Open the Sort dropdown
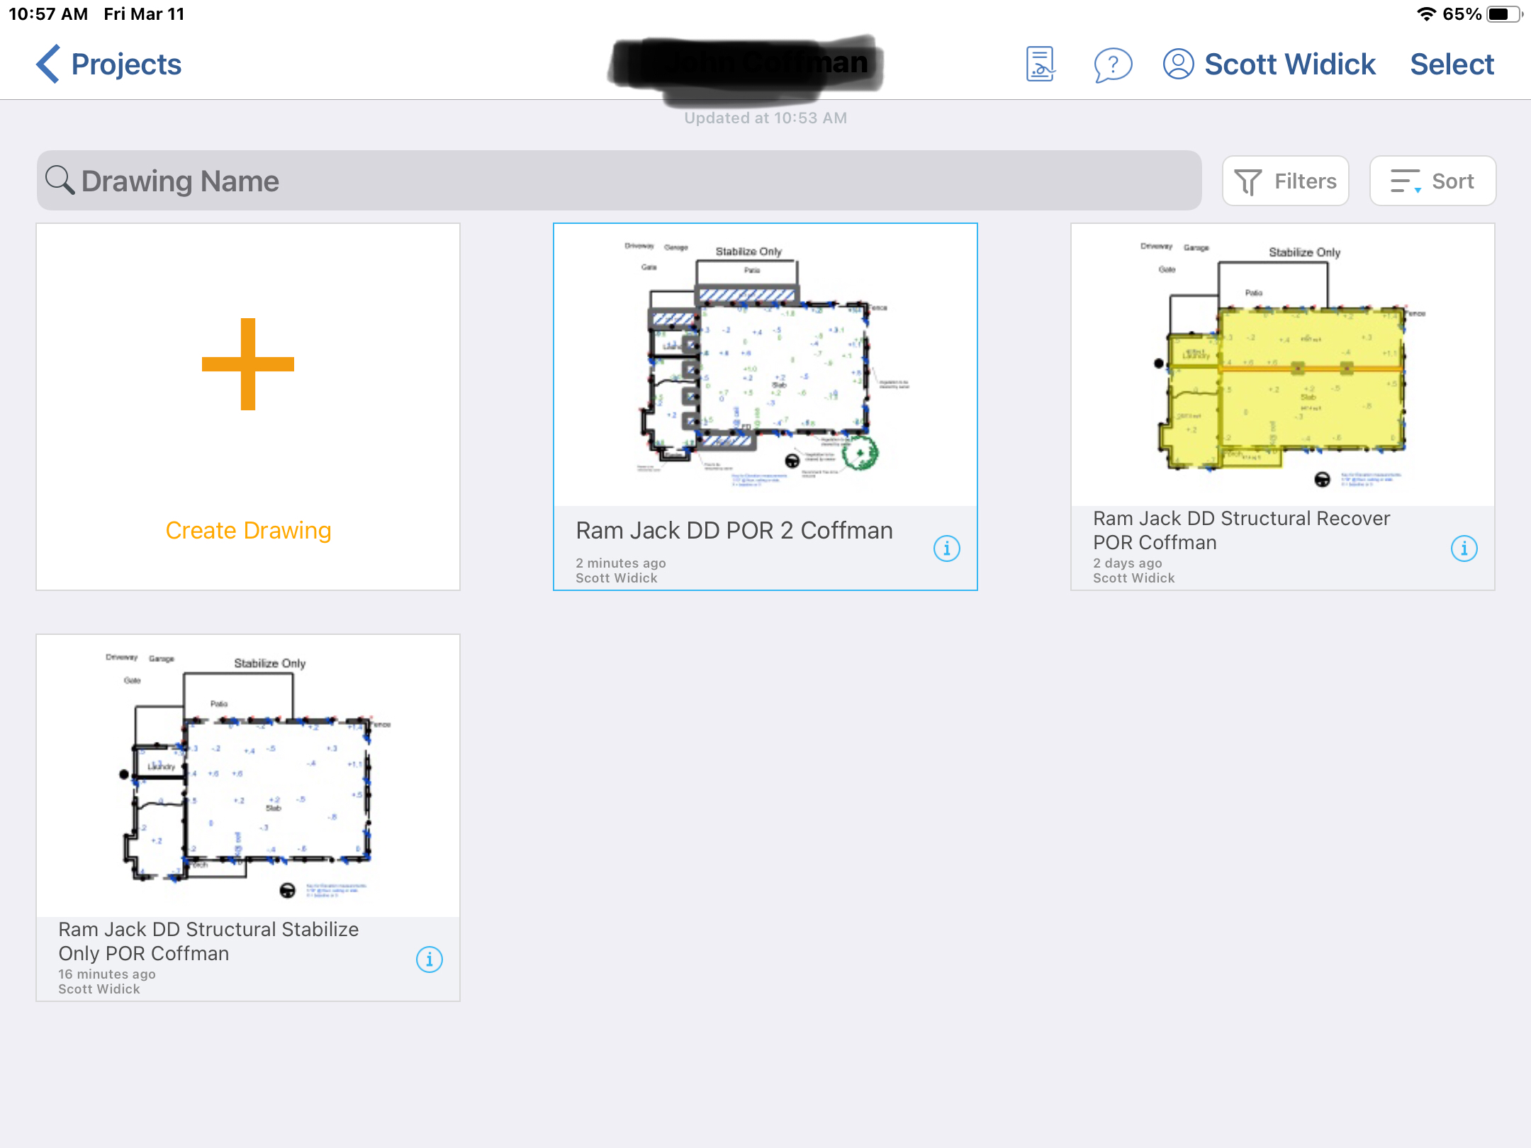This screenshot has height=1148, width=1531. (1432, 181)
